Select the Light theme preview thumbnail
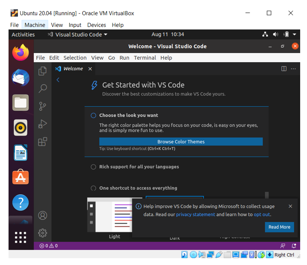 coord(110,215)
